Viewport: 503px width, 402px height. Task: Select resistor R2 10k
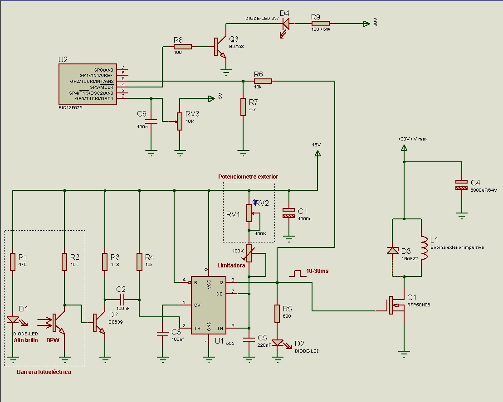(x=64, y=262)
